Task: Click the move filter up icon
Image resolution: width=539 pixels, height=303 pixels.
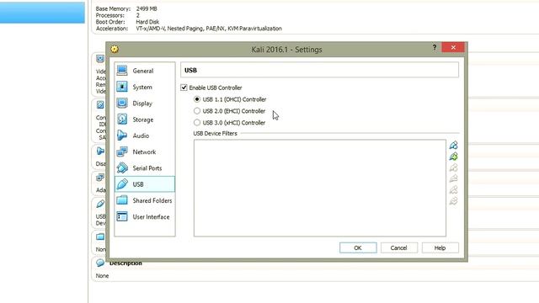Action: coord(453,189)
